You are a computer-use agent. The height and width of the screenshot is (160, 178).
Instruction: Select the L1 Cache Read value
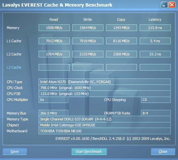pos(54,41)
